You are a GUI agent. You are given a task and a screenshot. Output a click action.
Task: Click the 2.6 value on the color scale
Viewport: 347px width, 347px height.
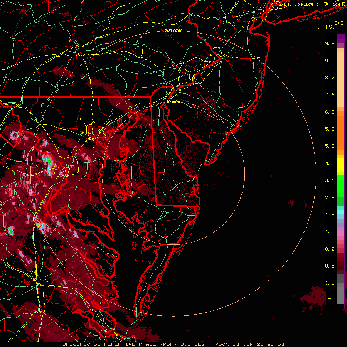point(330,198)
